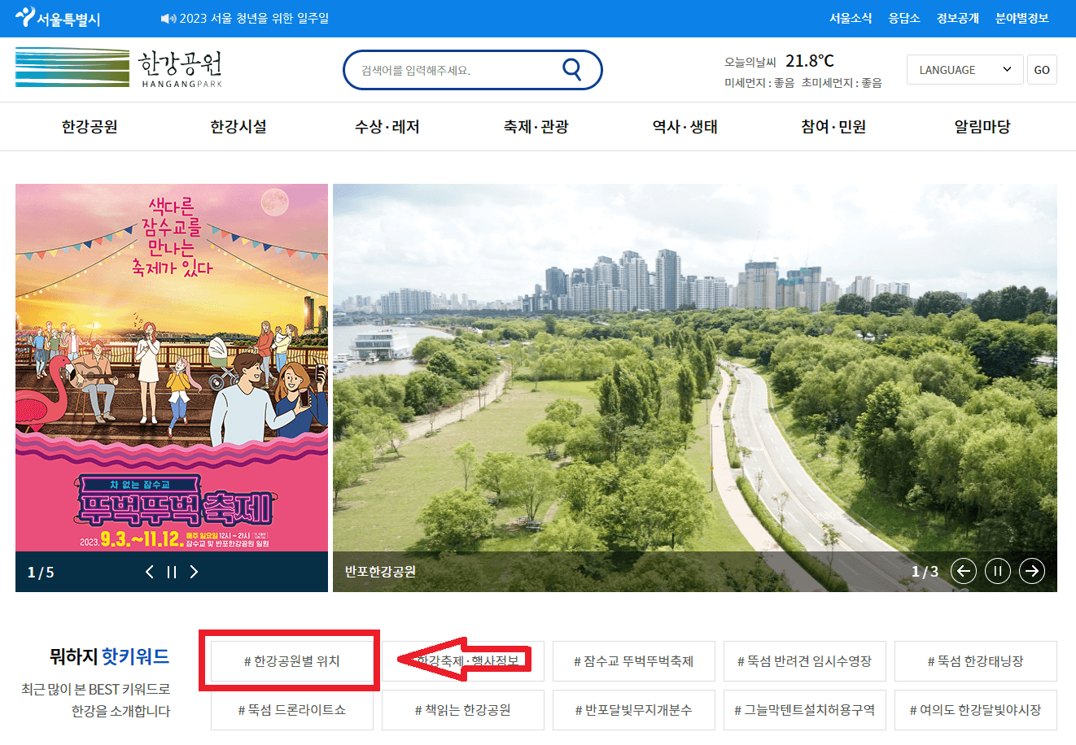Pause the left banner slideshow
This screenshot has width=1076, height=745.
point(172,572)
